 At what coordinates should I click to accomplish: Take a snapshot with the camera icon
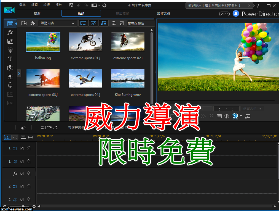(x=211, y=116)
